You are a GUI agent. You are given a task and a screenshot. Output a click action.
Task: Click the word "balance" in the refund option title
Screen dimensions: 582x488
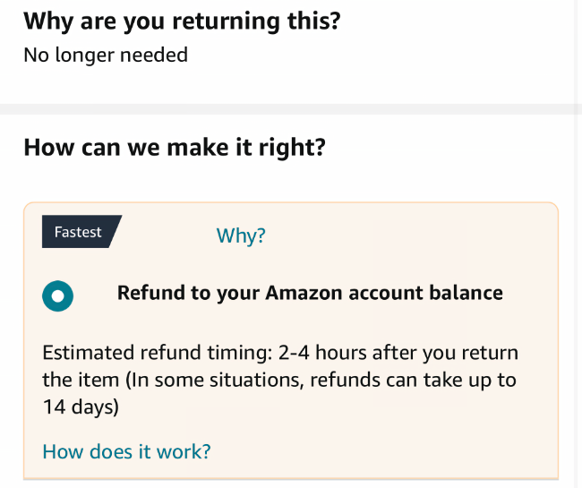coord(464,293)
